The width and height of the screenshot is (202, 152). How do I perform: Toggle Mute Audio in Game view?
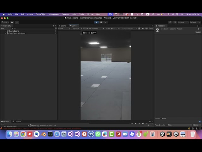[x=143, y=28]
